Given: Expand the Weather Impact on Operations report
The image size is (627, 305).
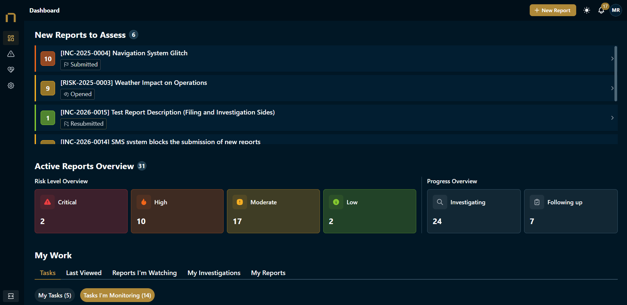Looking at the screenshot, I should tap(612, 88).
